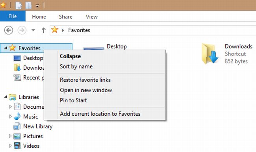Image resolution: width=256 pixels, height=152 pixels.
Task: Select New Library in the navigation pane
Action: coord(38,126)
